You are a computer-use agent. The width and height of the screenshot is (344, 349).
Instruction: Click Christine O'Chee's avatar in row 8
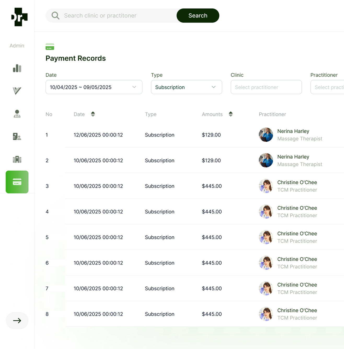point(266,314)
